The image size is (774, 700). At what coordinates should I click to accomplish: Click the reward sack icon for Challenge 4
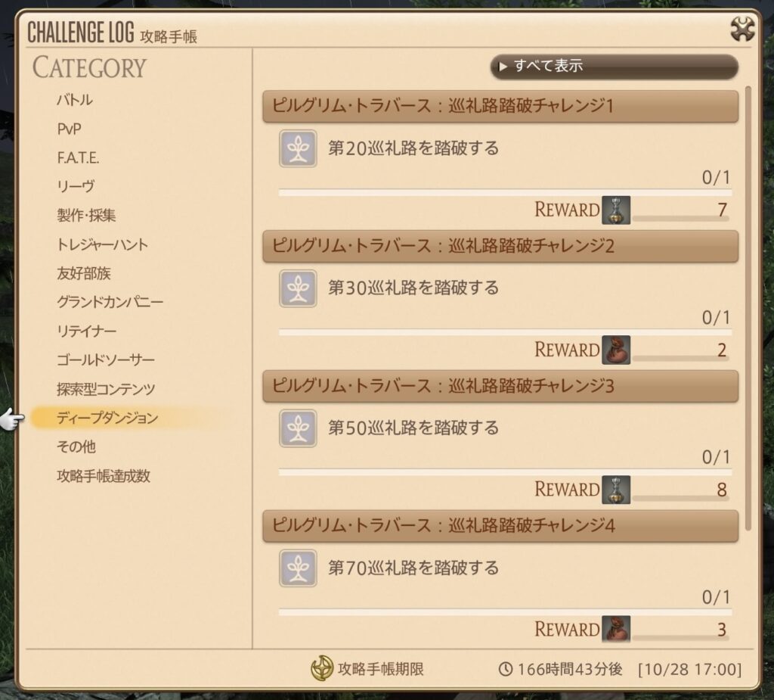coord(615,630)
